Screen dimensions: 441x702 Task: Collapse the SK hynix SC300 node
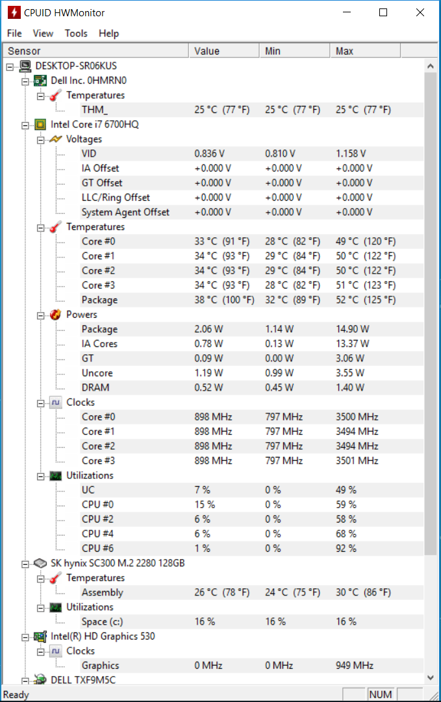(25, 564)
